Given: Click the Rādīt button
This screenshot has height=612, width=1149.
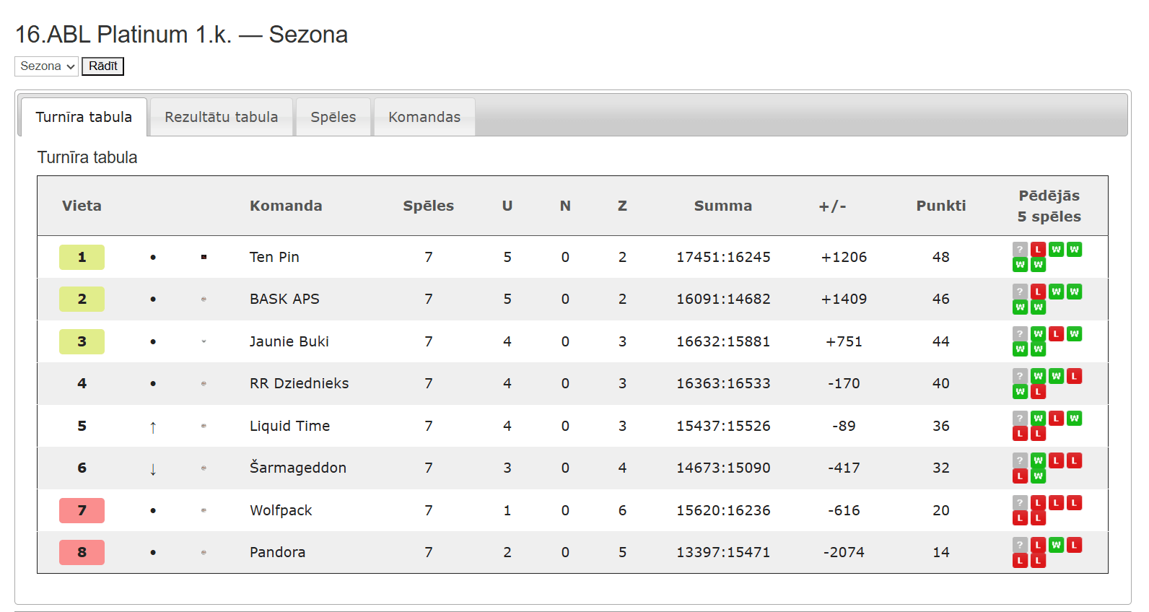Looking at the screenshot, I should [x=102, y=66].
